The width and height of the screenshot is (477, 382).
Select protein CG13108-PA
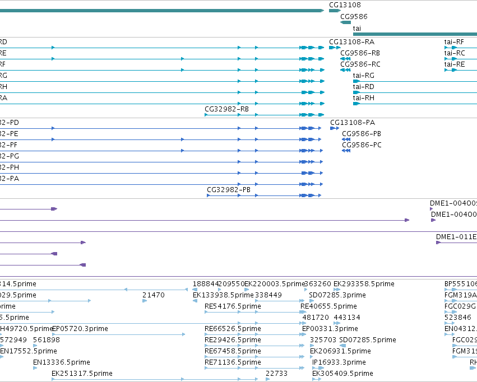click(353, 123)
